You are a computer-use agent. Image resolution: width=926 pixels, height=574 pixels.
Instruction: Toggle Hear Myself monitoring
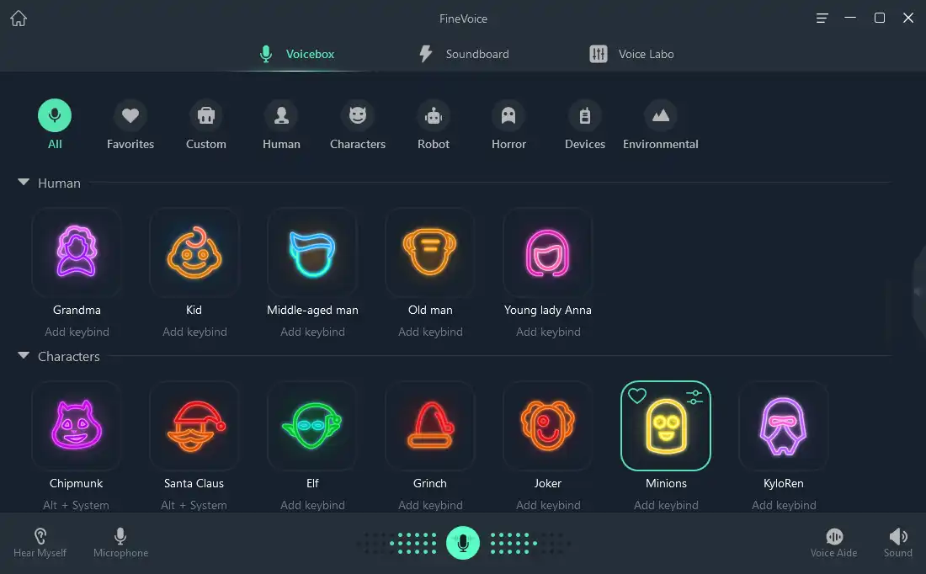point(40,543)
